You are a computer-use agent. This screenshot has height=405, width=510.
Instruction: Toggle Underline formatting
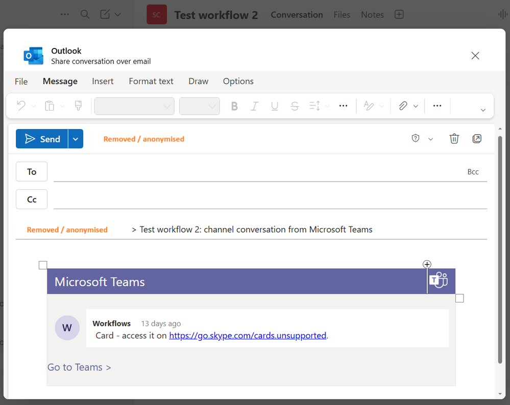point(275,106)
